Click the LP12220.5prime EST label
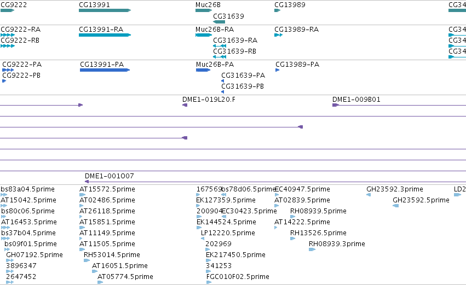466x285 pixels. pyautogui.click(x=228, y=233)
